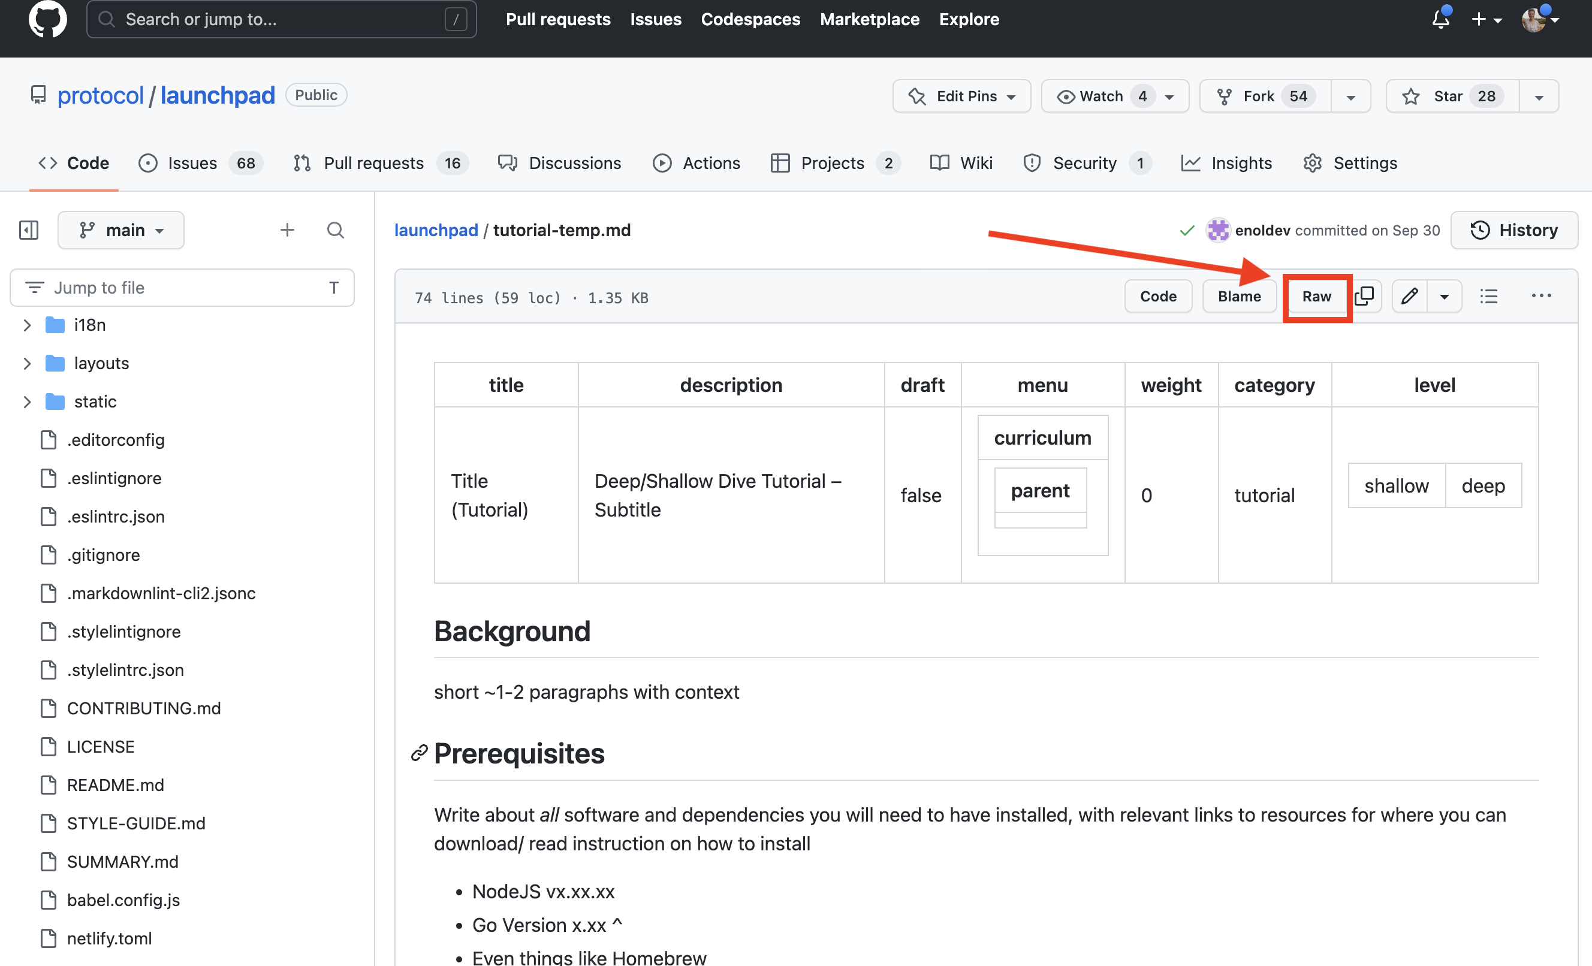Add a file with the plus icon
1592x966 pixels.
point(287,230)
